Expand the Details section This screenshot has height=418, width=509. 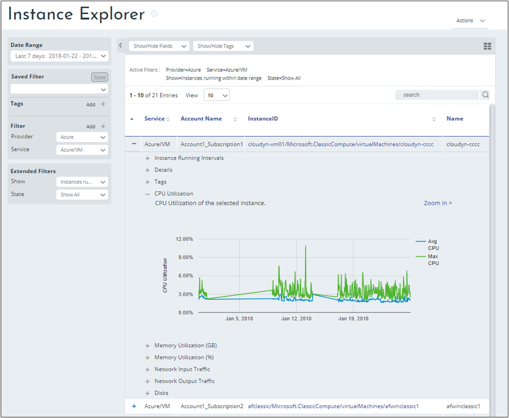point(148,170)
